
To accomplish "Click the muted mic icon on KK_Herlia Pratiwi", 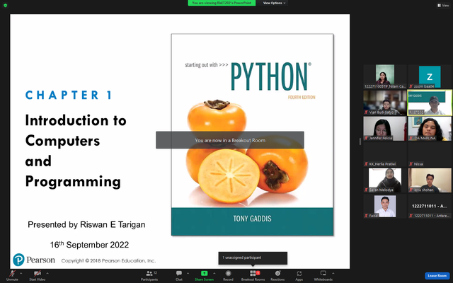I will pyautogui.click(x=366, y=163).
